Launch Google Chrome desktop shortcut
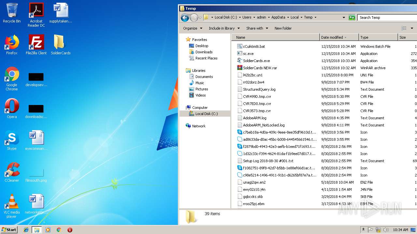Image resolution: width=417 pixels, height=234 pixels. (12, 79)
